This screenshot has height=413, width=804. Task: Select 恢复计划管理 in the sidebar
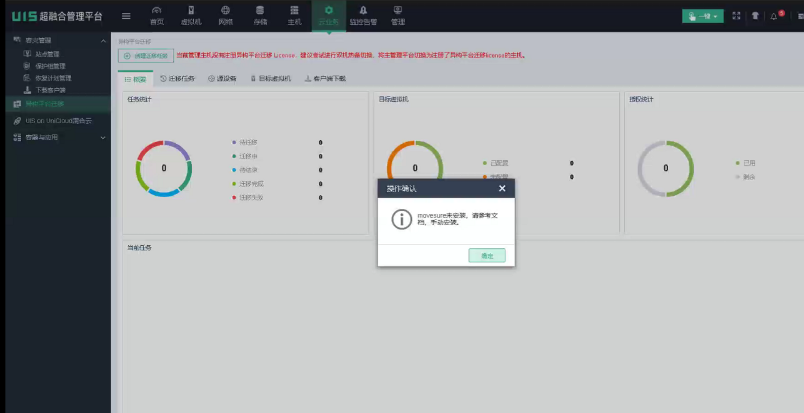pos(53,78)
